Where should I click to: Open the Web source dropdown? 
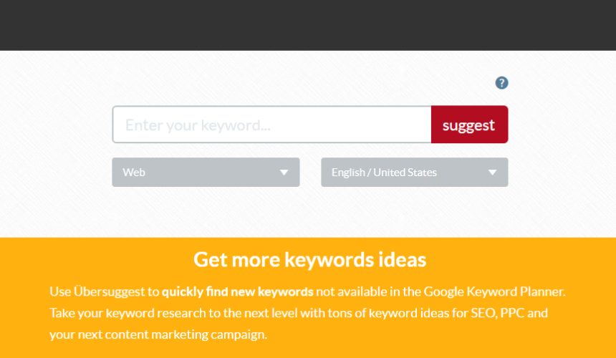pyautogui.click(x=206, y=173)
